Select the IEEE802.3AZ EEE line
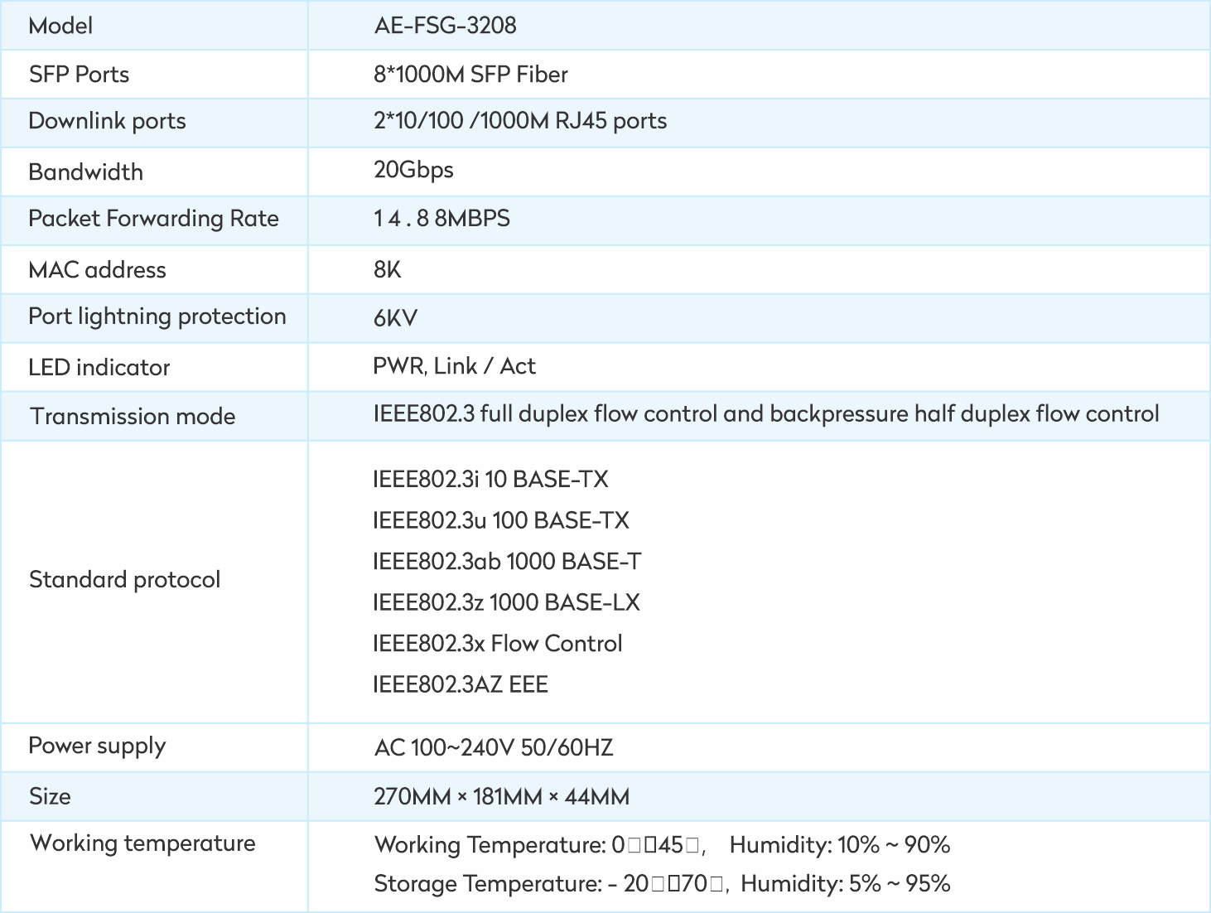The width and height of the screenshot is (1211, 913). coord(460,684)
